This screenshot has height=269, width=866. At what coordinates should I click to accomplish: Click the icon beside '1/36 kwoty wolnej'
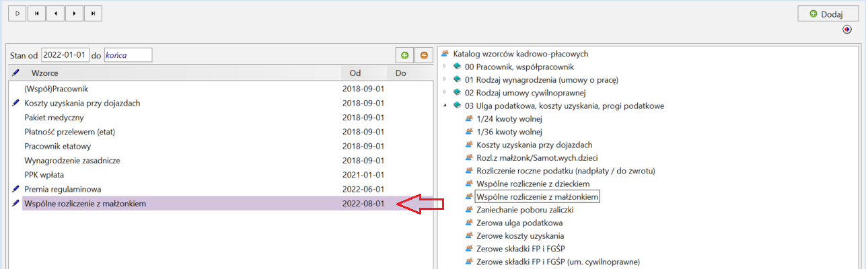[x=470, y=131]
